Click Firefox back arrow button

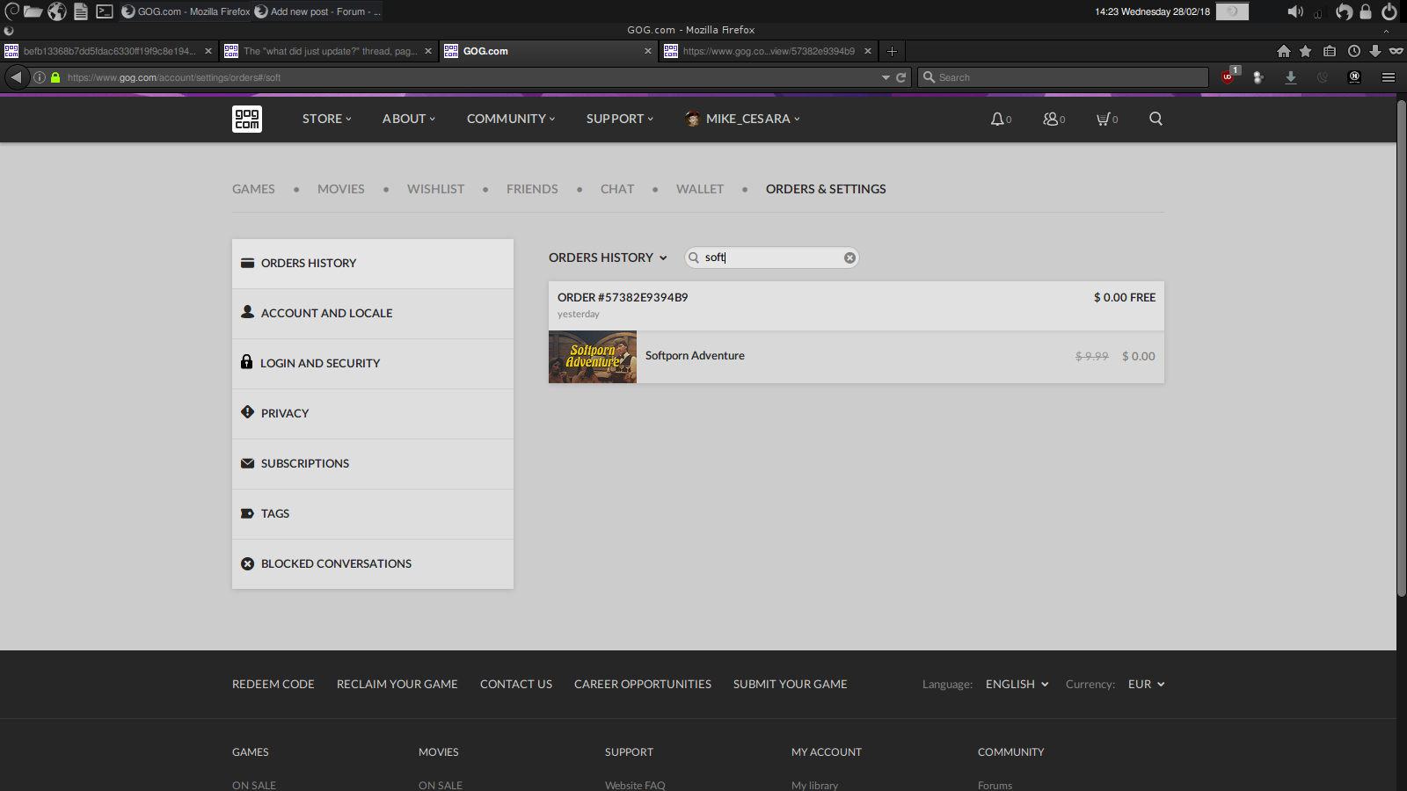[x=16, y=77]
